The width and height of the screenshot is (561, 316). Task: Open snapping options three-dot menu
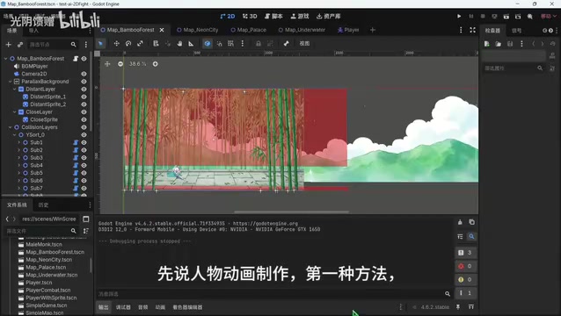(242, 44)
